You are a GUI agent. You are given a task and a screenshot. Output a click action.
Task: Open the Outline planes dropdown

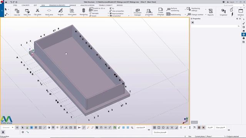(160, 132)
